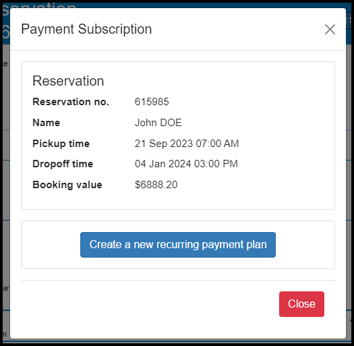This screenshot has width=354, height=346.
Task: Select the reservation number 615985
Action: (152, 102)
